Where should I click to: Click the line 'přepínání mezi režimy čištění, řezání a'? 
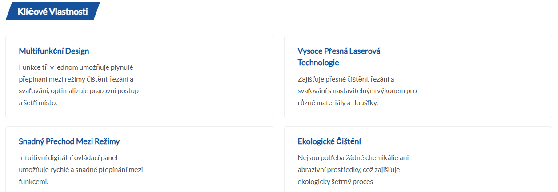76,79
